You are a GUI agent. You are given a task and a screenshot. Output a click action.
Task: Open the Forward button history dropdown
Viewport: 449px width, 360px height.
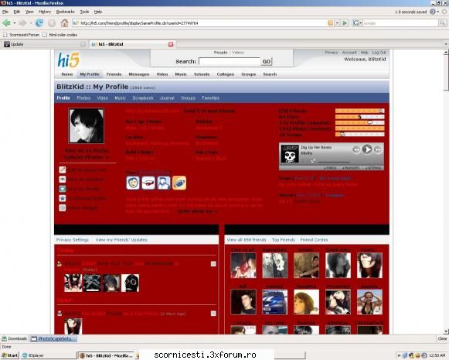click(30, 23)
